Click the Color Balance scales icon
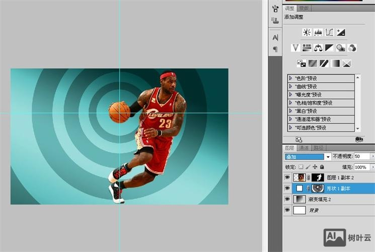The width and height of the screenshot is (375, 252). (x=318, y=48)
